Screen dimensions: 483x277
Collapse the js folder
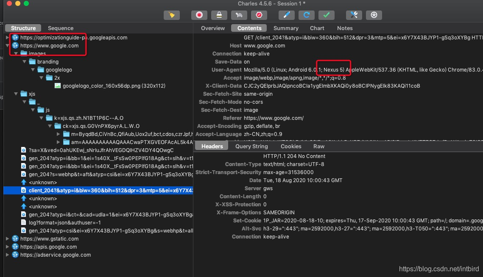click(x=33, y=110)
